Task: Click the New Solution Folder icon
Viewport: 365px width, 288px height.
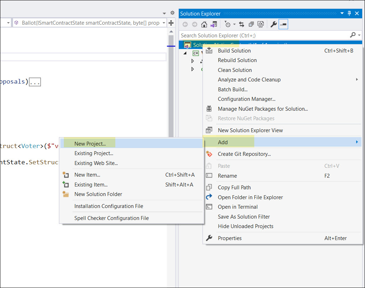Action: point(66,194)
